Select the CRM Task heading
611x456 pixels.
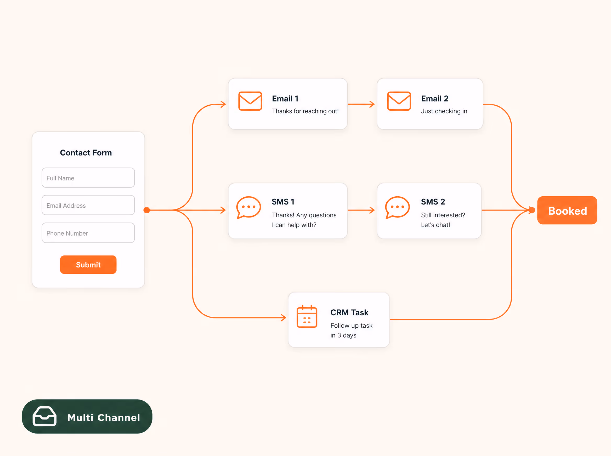pyautogui.click(x=349, y=312)
